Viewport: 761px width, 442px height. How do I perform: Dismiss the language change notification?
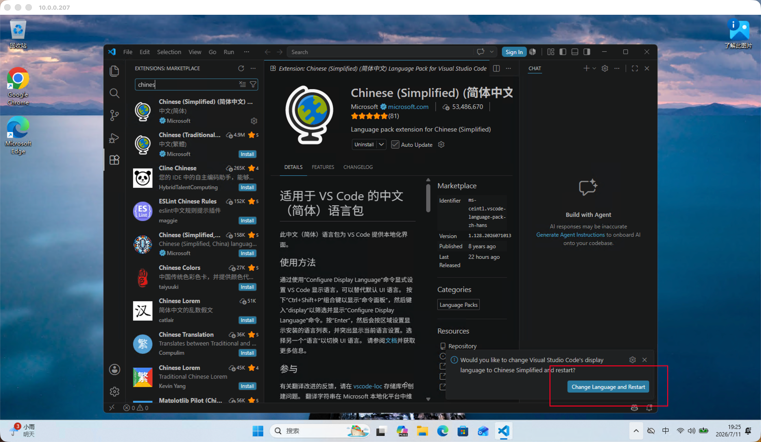645,360
